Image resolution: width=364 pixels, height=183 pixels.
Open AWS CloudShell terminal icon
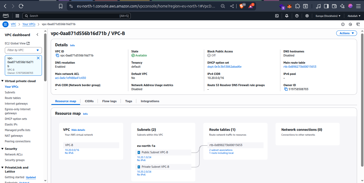coord(277,16)
